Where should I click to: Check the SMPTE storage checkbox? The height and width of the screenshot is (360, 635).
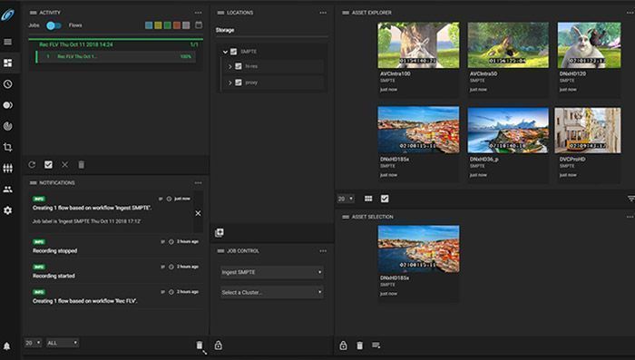pyautogui.click(x=234, y=52)
